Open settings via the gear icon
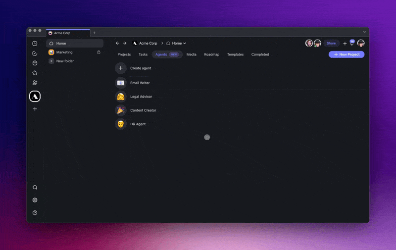The width and height of the screenshot is (396, 250). coord(35,200)
